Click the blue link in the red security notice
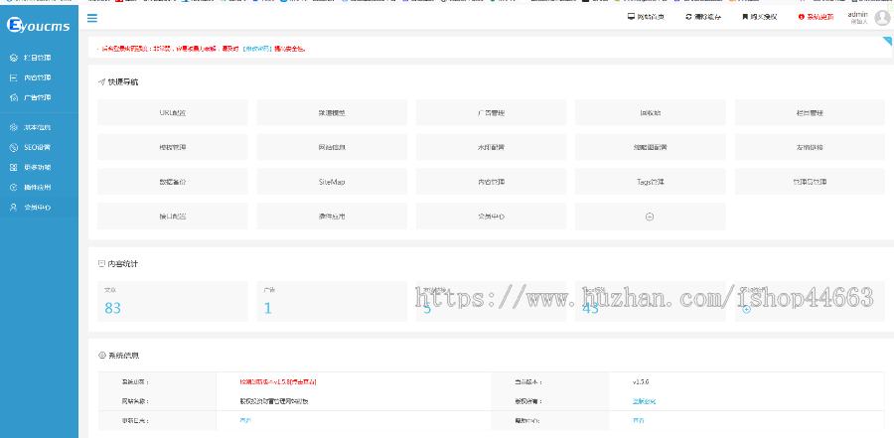 [x=259, y=49]
